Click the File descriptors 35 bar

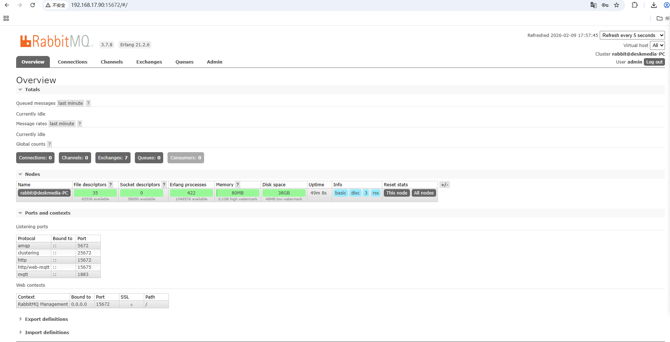pyautogui.click(x=95, y=193)
